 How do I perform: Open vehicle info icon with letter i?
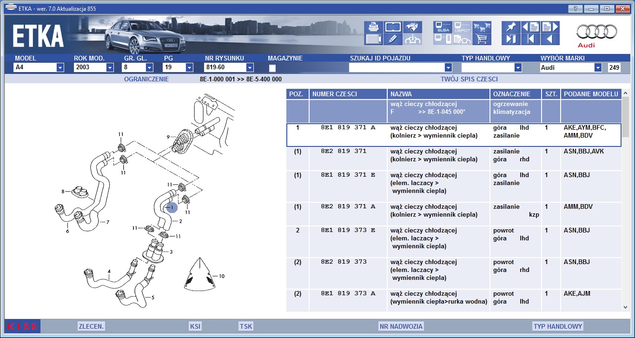(x=412, y=39)
